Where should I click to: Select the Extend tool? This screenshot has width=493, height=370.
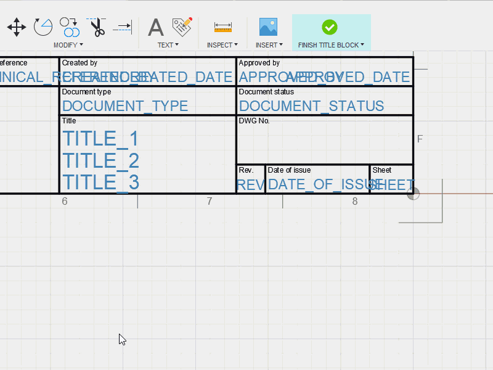pos(122,27)
